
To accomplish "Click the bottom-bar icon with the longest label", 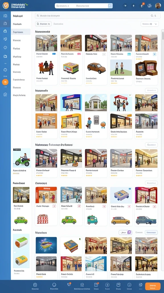I will click(x=82, y=285).
